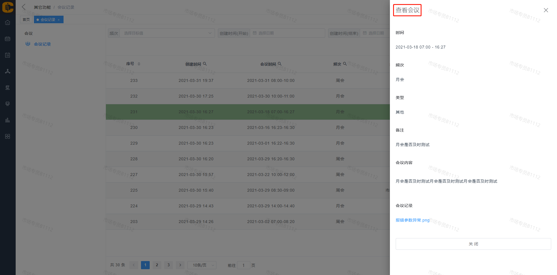Viewport: 557px width, 275px height.
Task: Switch to the 首页 tab
Action: (x=26, y=19)
